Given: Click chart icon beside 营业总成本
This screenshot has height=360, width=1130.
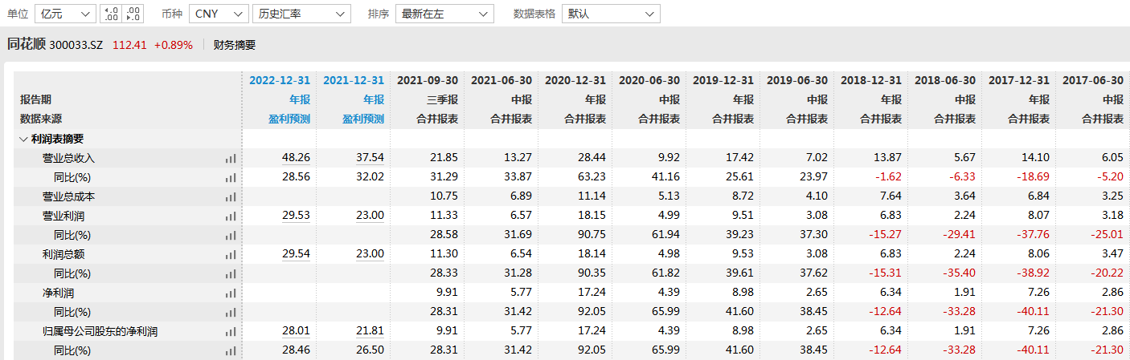Looking at the screenshot, I should pyautogui.click(x=231, y=197).
